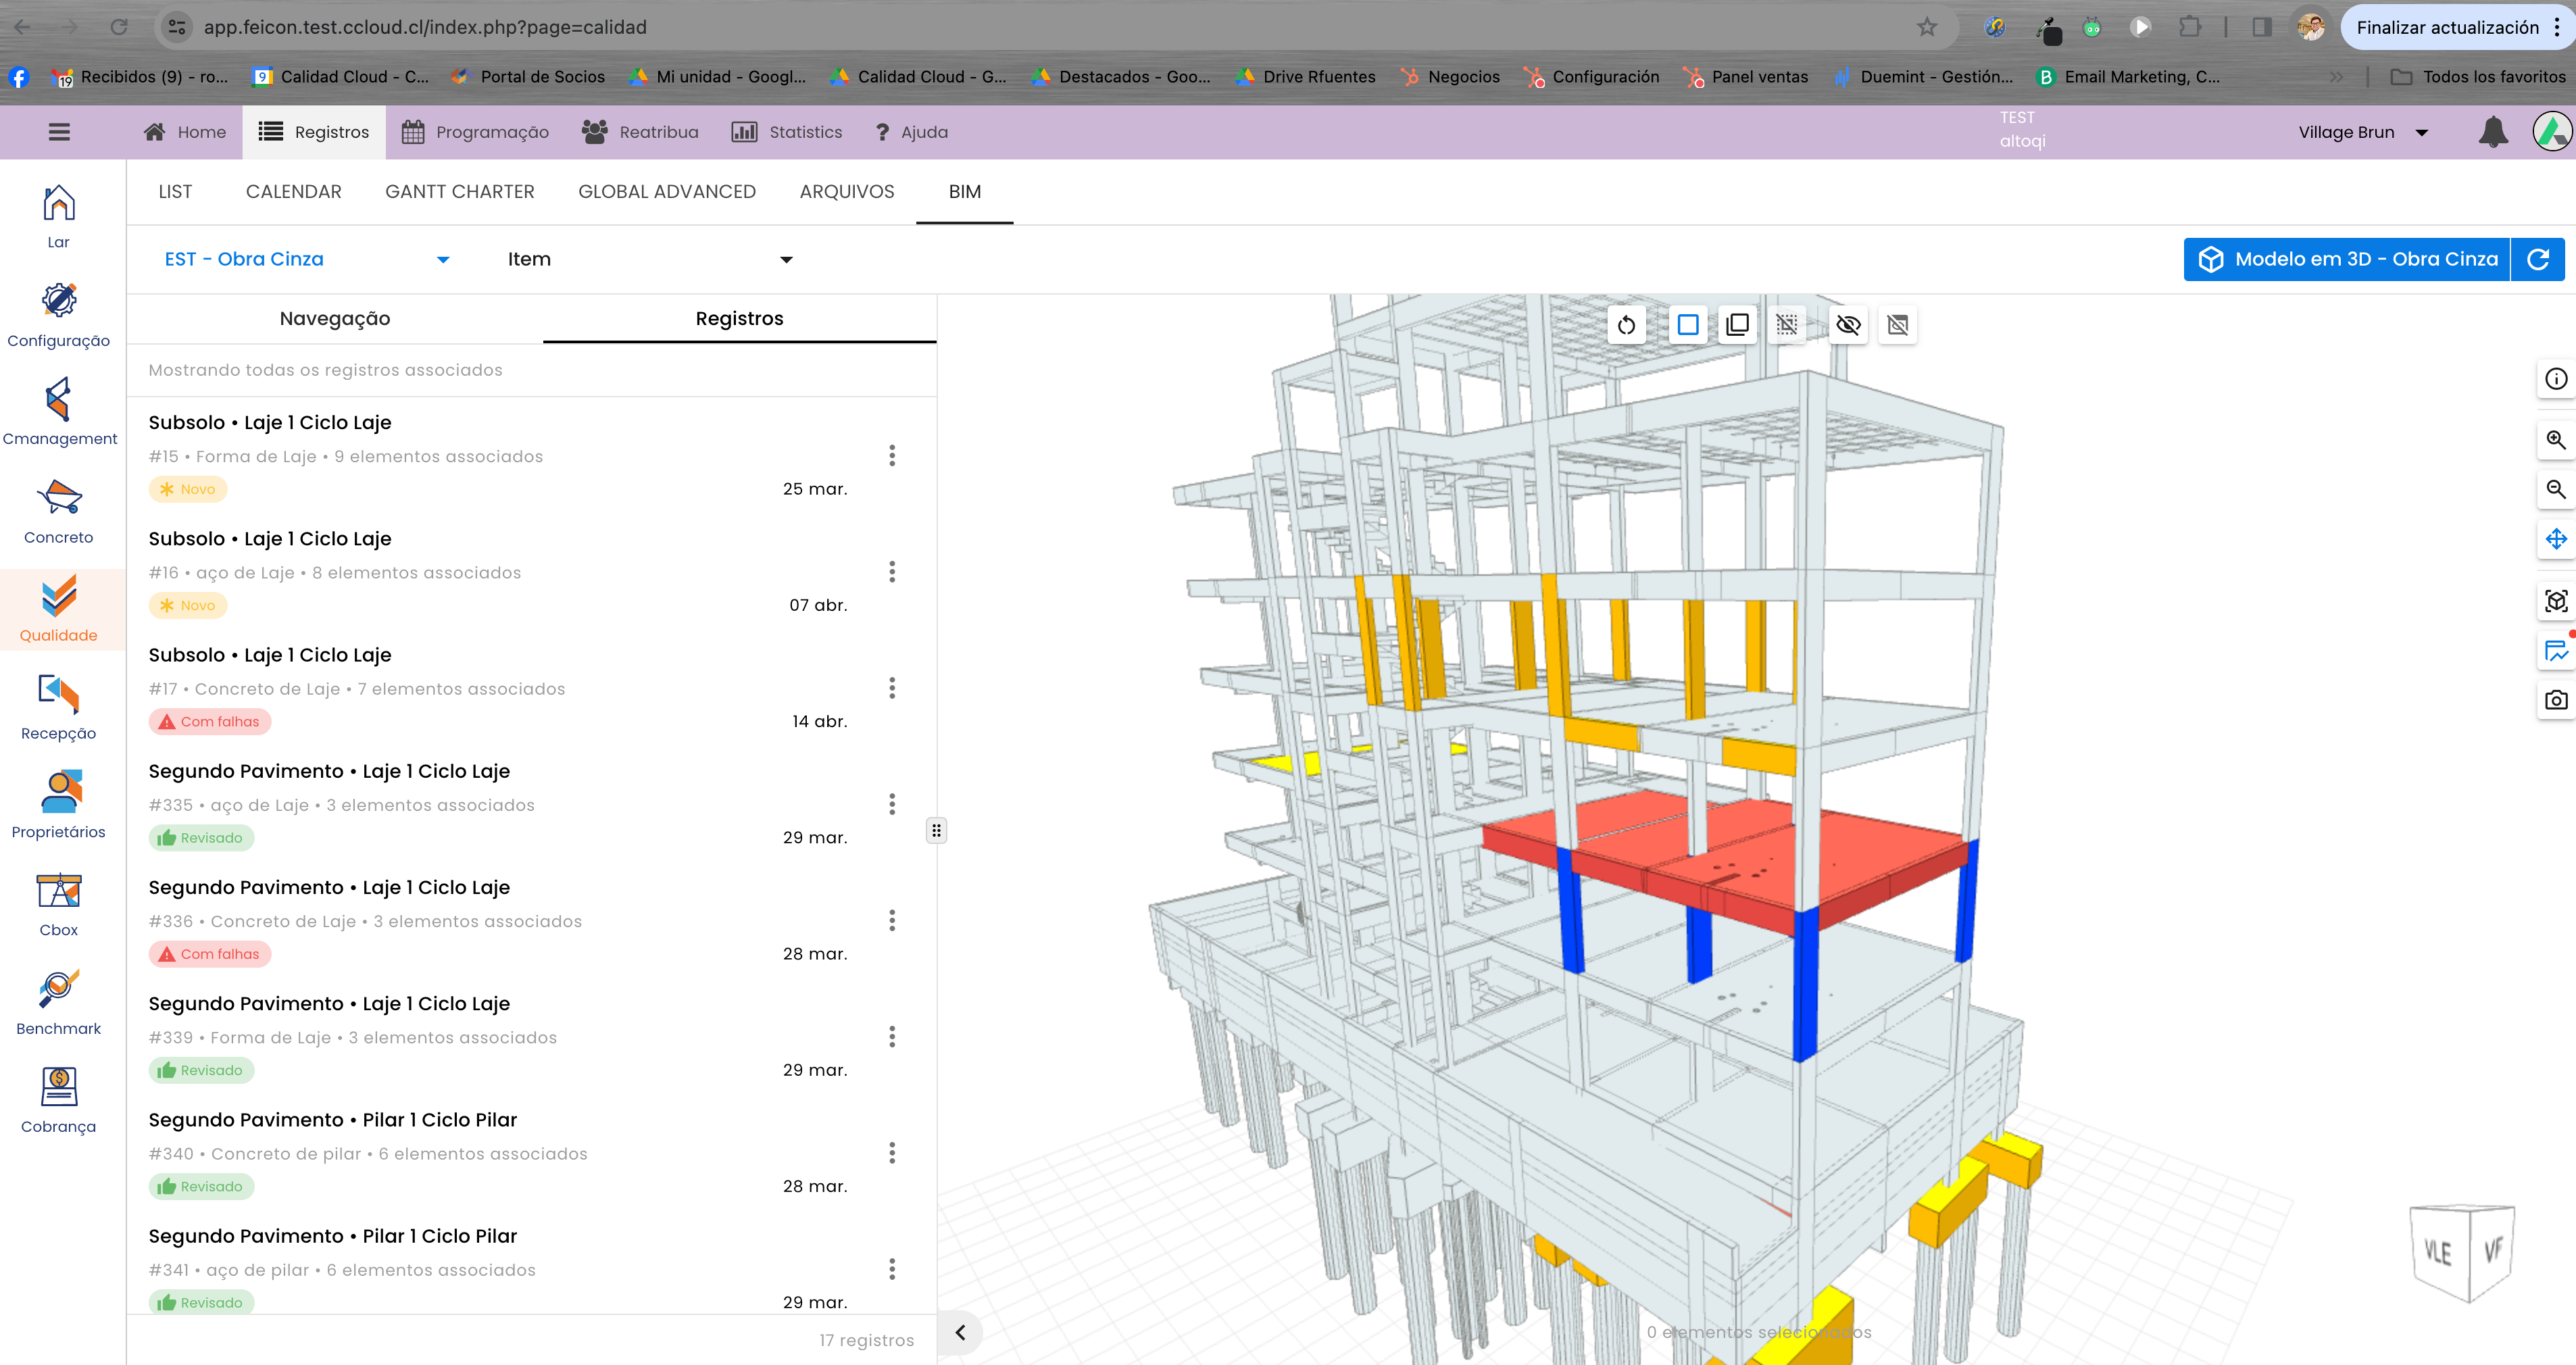The height and width of the screenshot is (1365, 2576).
Task: Select the single-element selection tool
Action: point(1688,325)
